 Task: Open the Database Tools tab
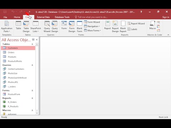pos(62,17)
